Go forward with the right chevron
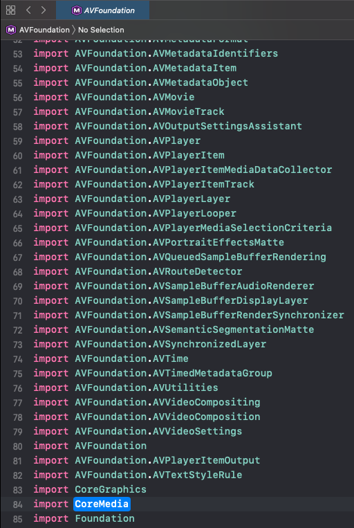354x528 pixels. pyautogui.click(x=44, y=10)
